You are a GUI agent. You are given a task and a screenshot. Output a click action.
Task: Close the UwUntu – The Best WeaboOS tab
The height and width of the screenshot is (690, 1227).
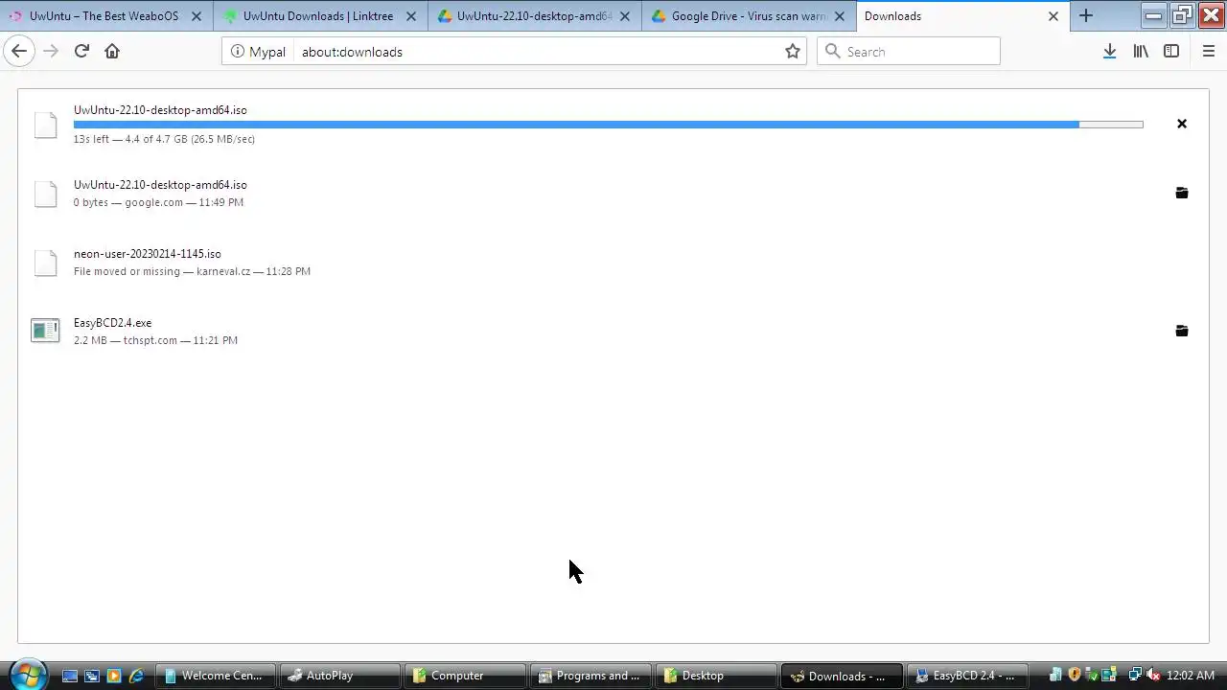point(197,16)
